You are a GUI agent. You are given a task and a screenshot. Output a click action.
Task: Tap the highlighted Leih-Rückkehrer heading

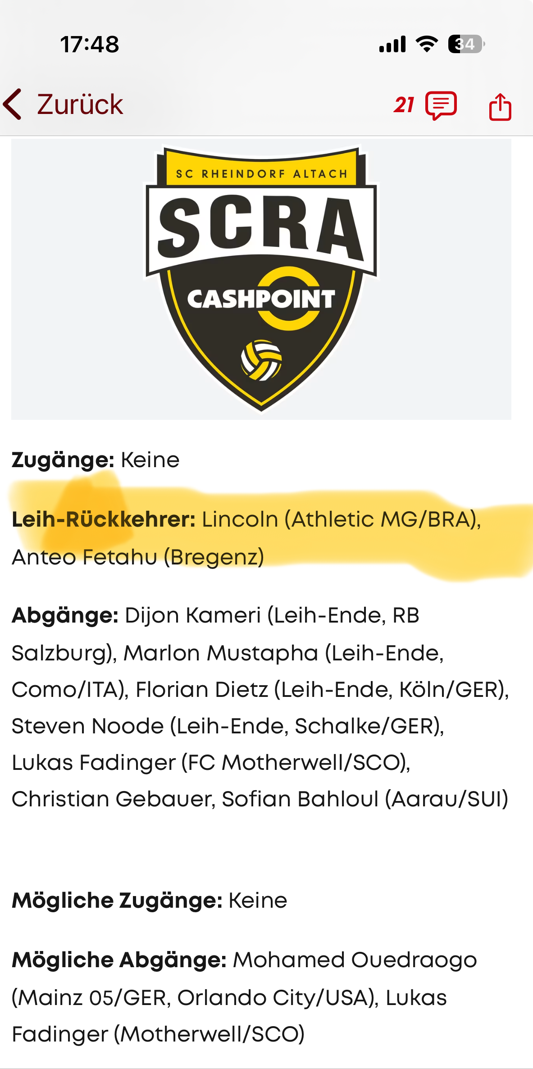tap(104, 519)
